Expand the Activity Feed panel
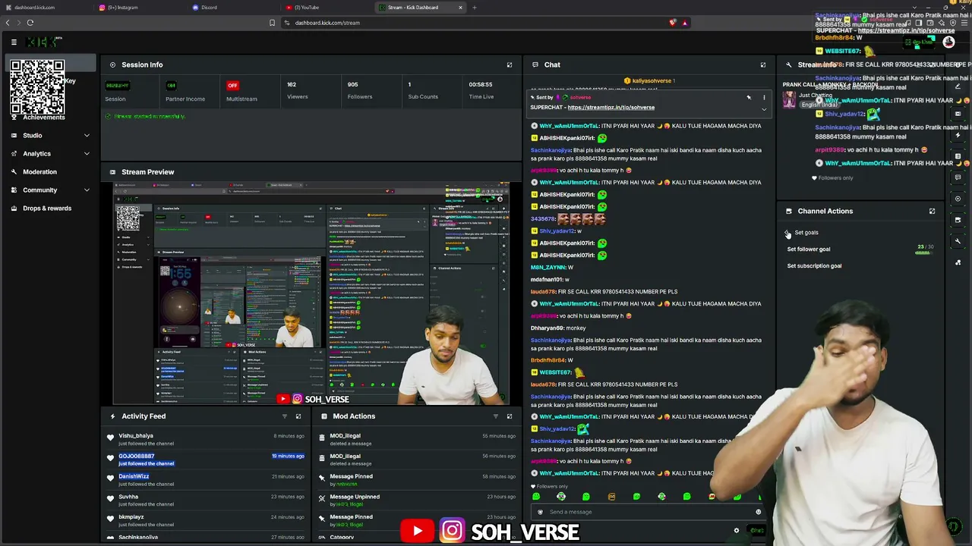The width and height of the screenshot is (972, 546). click(298, 416)
